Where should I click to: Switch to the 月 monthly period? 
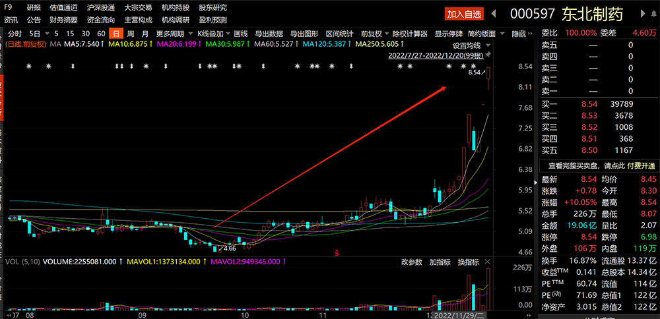tap(145, 34)
